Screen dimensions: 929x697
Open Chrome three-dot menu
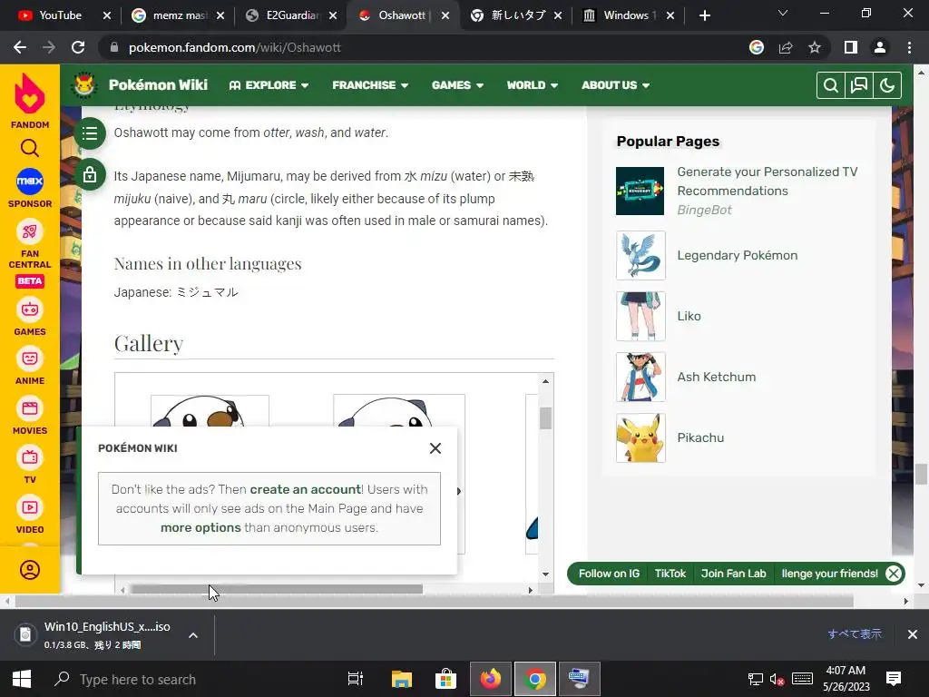tap(909, 47)
